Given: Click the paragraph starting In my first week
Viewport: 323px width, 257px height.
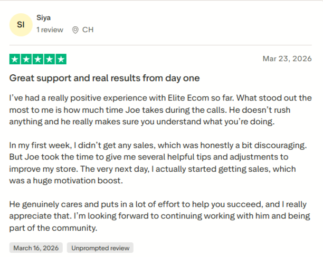Looking at the screenshot, I should [158, 163].
